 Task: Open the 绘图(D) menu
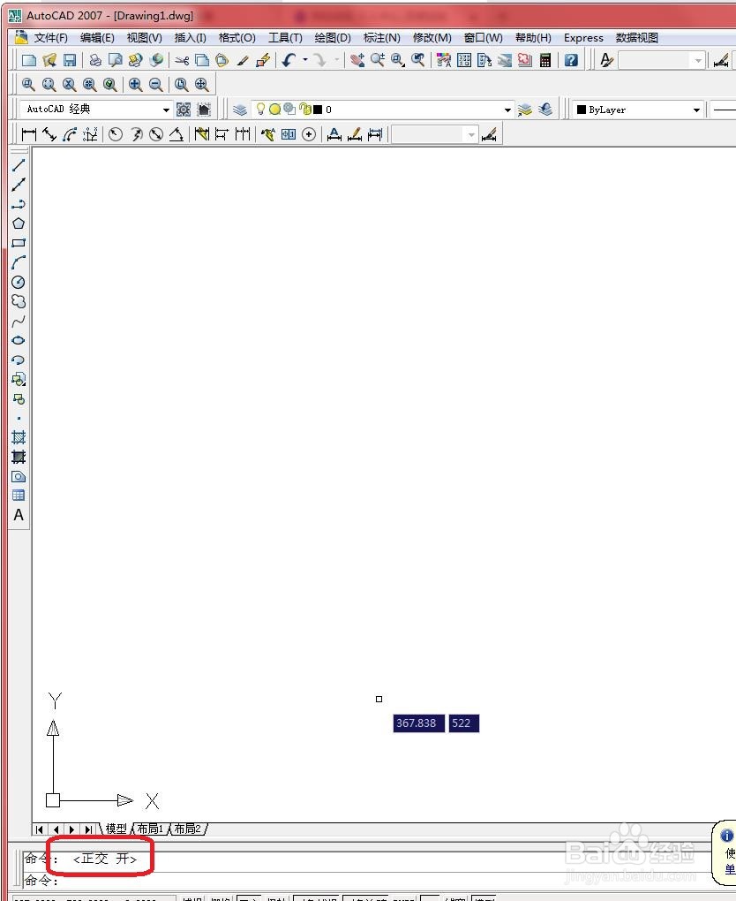[x=333, y=38]
